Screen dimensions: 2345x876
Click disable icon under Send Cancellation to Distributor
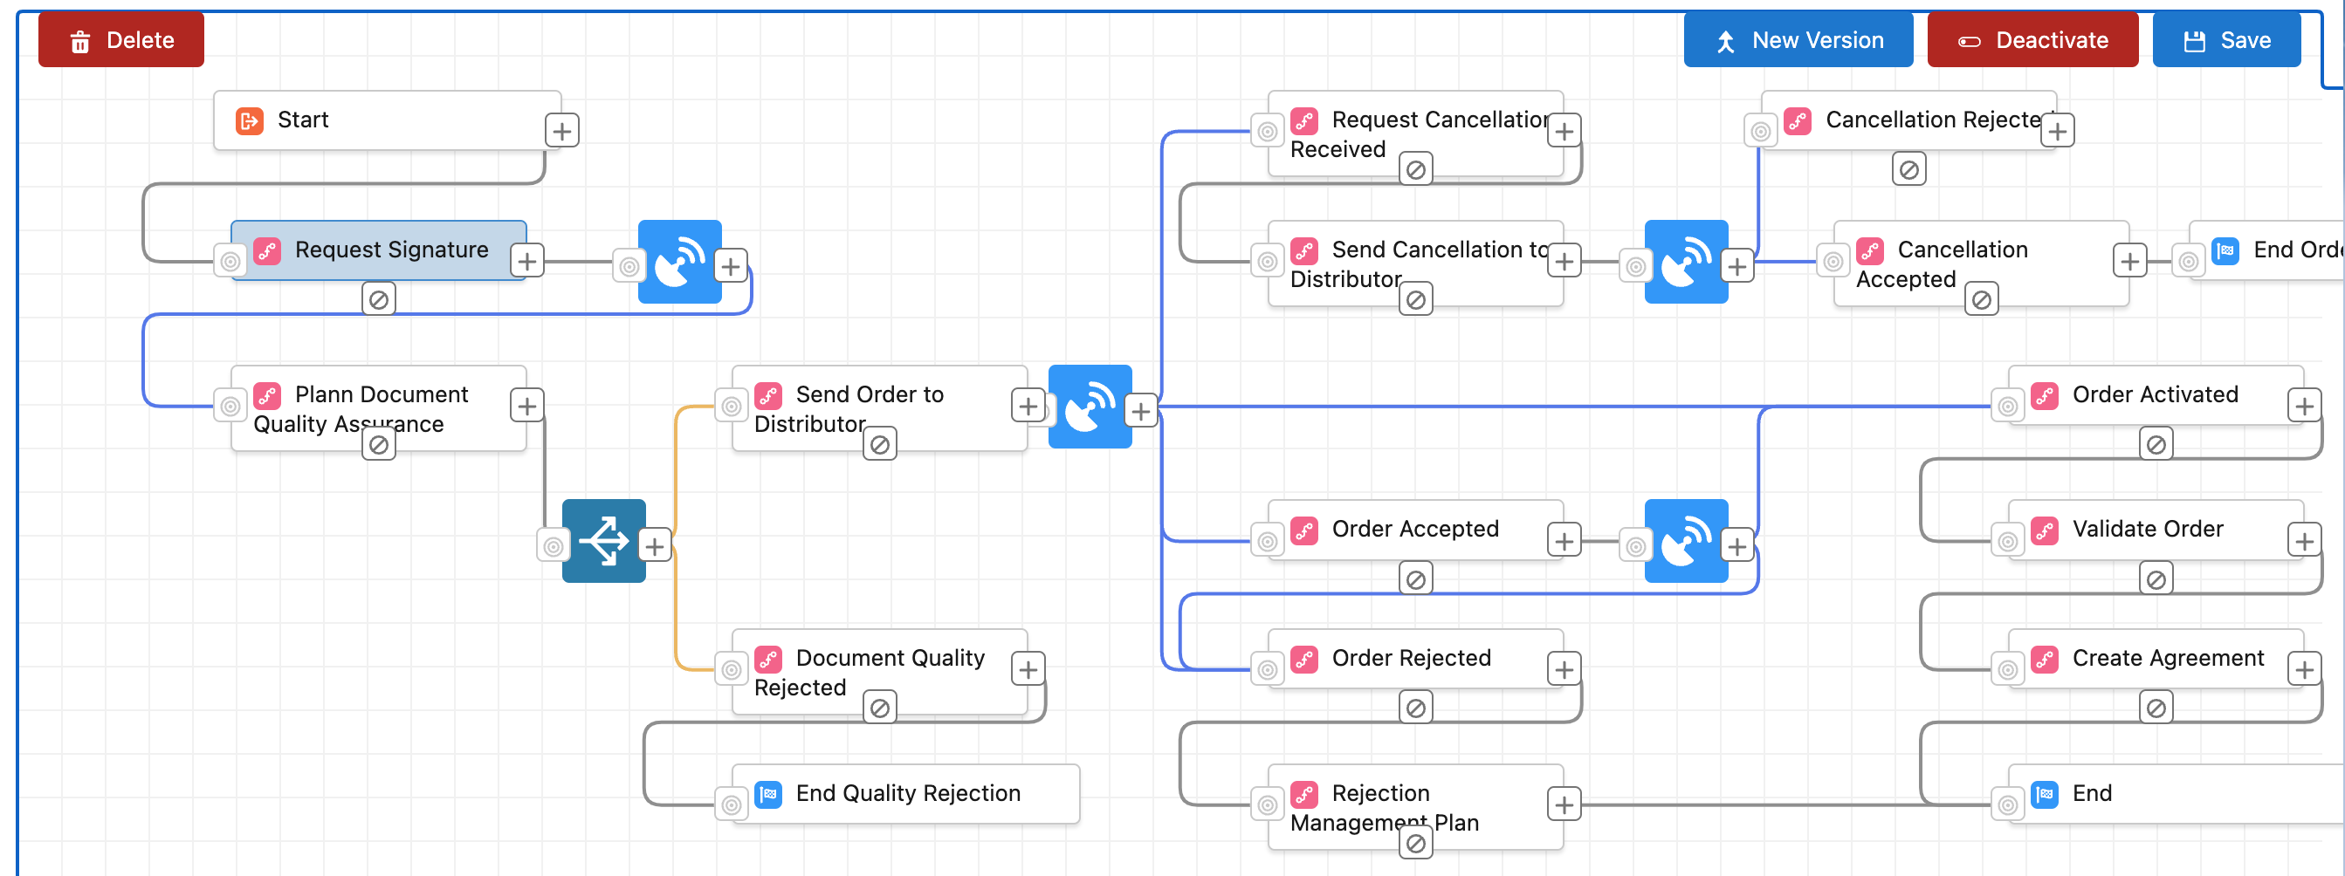[1415, 299]
